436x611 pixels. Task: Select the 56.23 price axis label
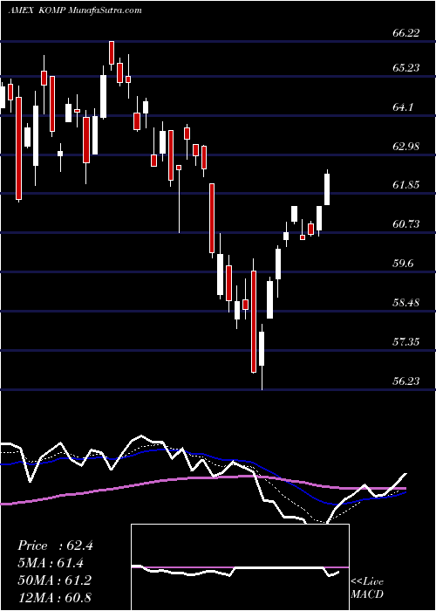[x=406, y=381]
